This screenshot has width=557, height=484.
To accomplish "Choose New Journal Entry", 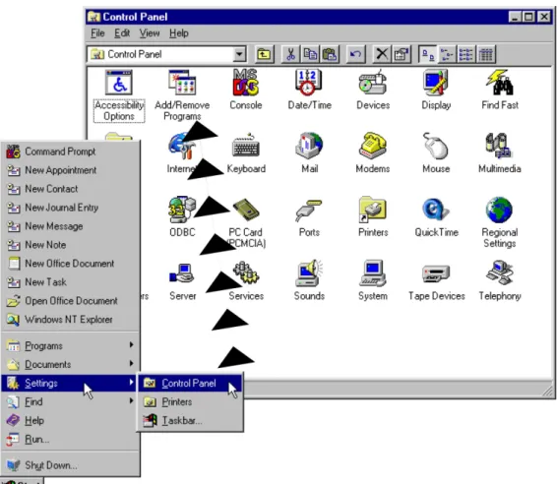I will click(x=70, y=208).
